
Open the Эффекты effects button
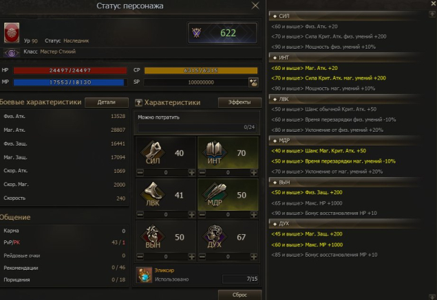[239, 102]
